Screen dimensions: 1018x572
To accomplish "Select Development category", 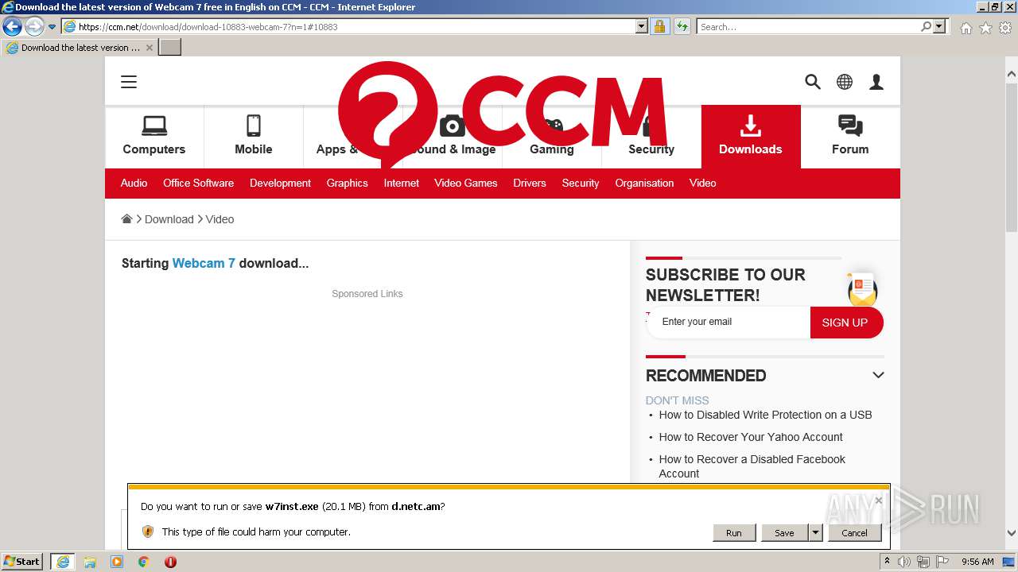I will pos(280,183).
